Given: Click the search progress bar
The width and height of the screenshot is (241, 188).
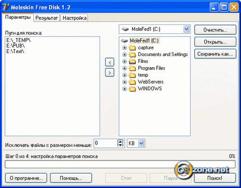Looking at the screenshot, I should coord(120,164).
